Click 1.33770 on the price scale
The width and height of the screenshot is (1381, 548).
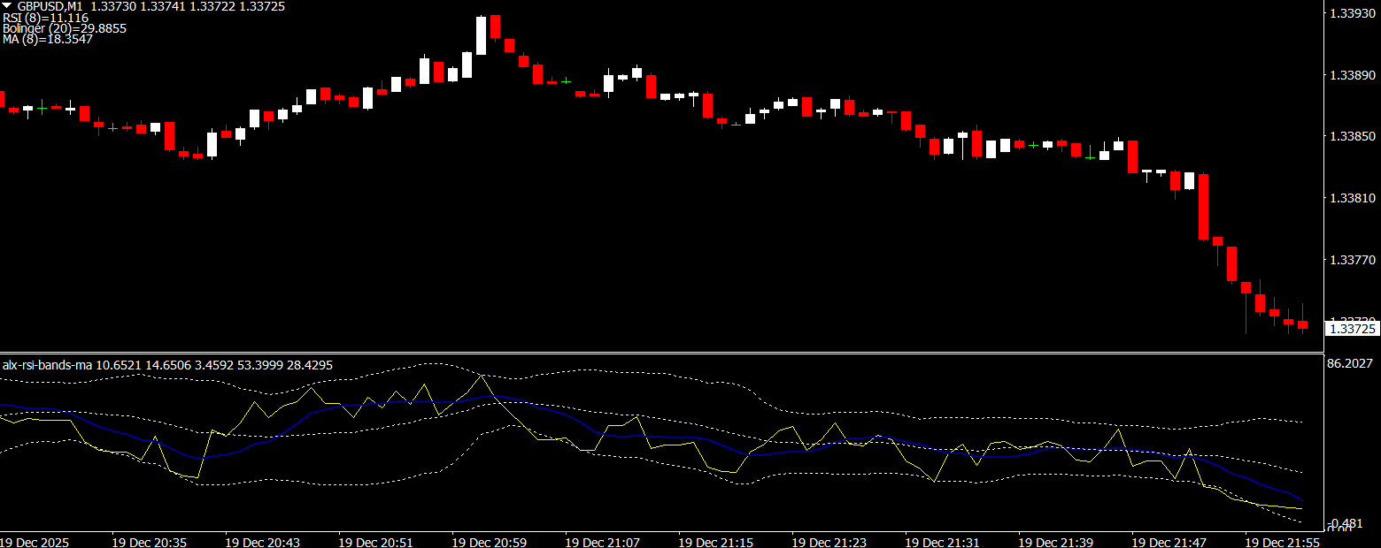coord(1354,261)
